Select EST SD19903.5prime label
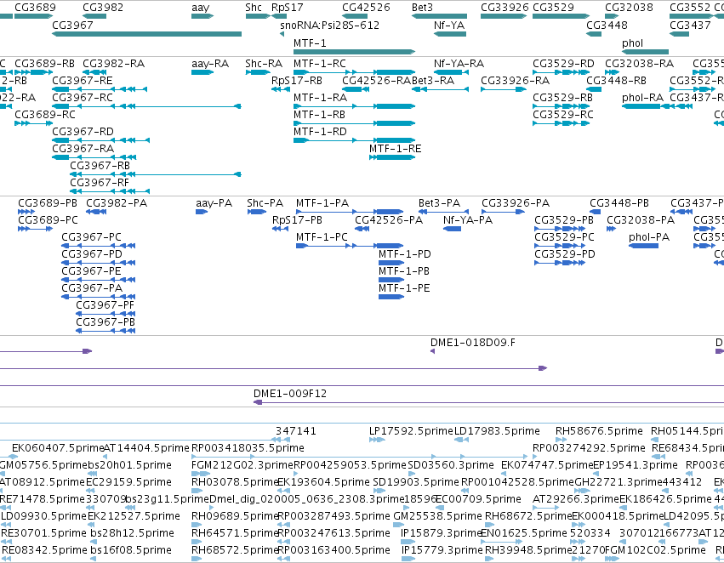 click(416, 482)
